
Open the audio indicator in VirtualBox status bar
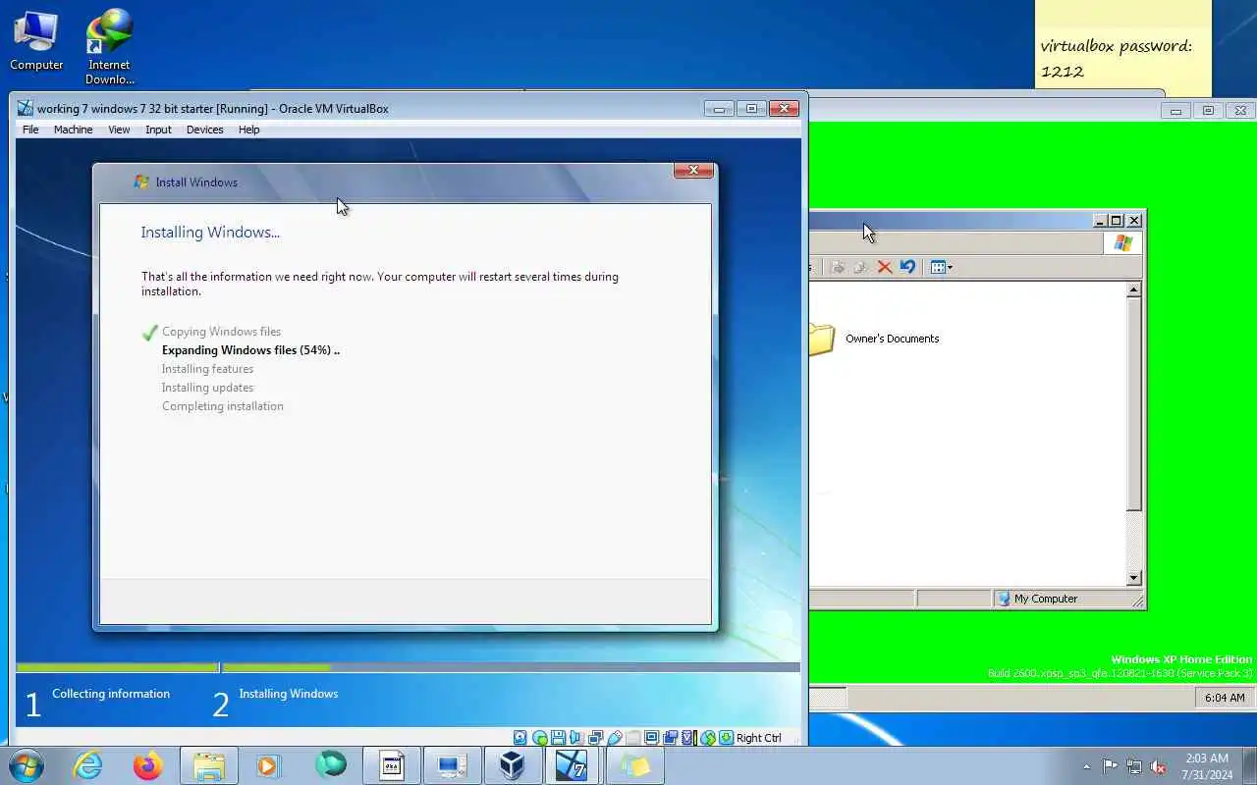(x=576, y=738)
